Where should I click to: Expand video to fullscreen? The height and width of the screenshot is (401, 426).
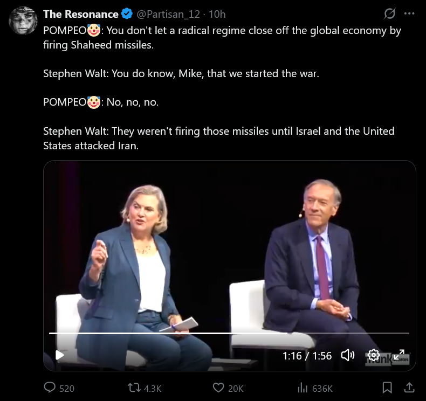[x=399, y=355]
